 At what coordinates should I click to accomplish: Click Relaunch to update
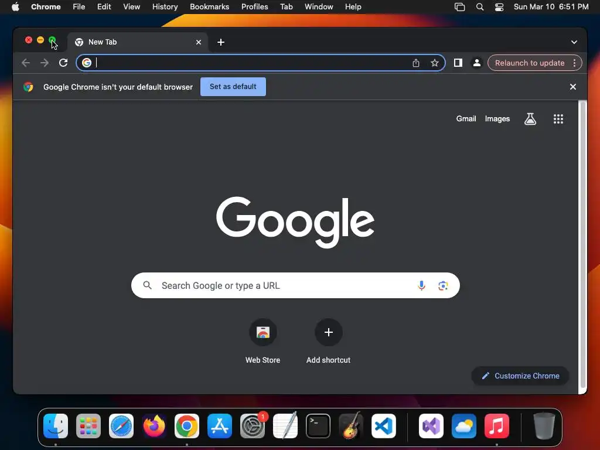click(530, 63)
